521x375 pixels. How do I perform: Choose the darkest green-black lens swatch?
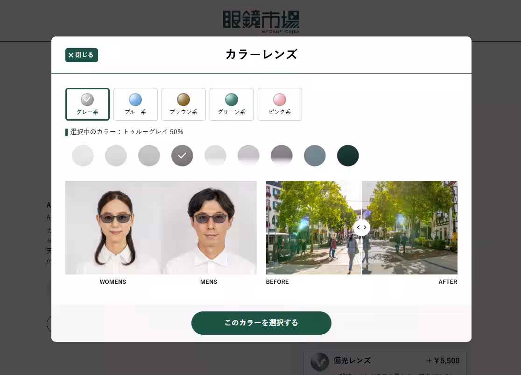coord(348,156)
